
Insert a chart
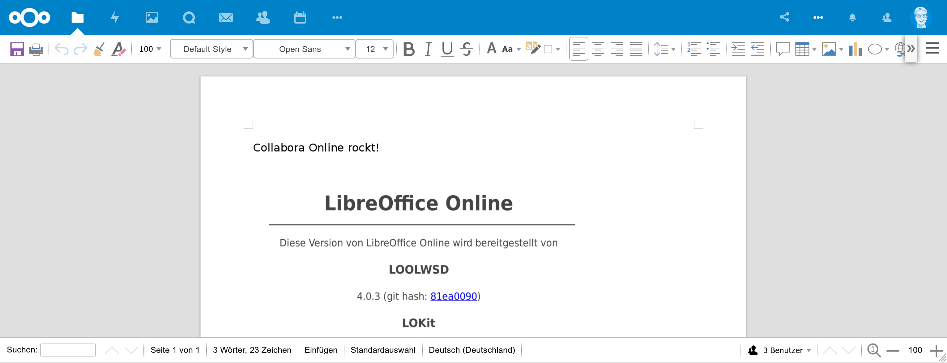[855, 49]
